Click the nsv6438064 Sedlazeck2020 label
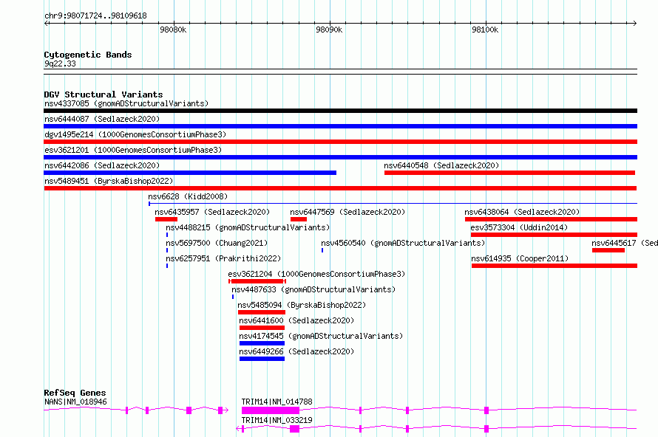The height and width of the screenshot is (437, 658). [522, 212]
